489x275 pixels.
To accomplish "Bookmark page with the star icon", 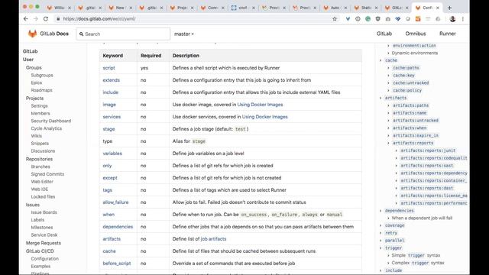I will [x=335, y=18].
